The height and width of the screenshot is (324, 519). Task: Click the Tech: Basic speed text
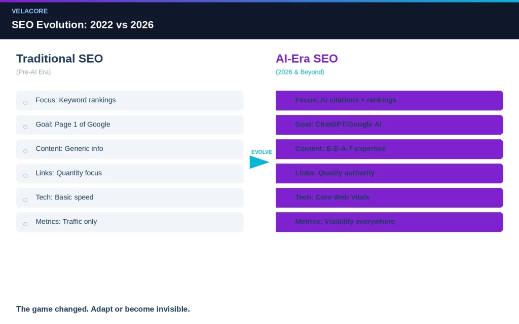tap(64, 197)
